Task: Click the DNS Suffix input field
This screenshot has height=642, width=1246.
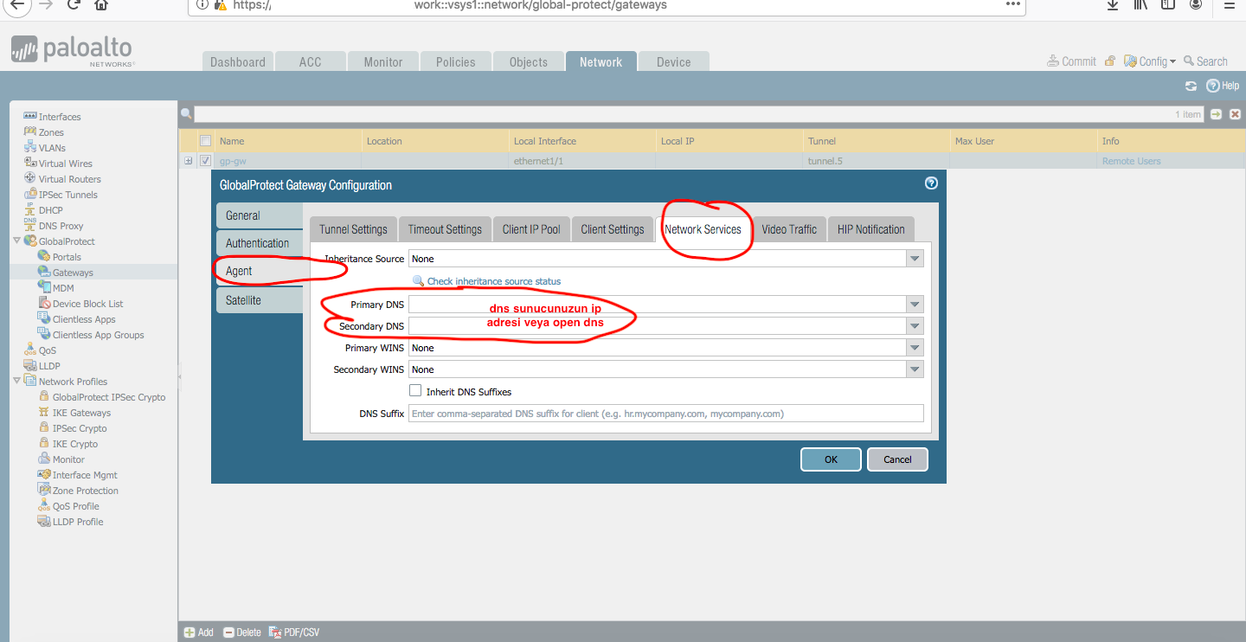Action: point(665,414)
